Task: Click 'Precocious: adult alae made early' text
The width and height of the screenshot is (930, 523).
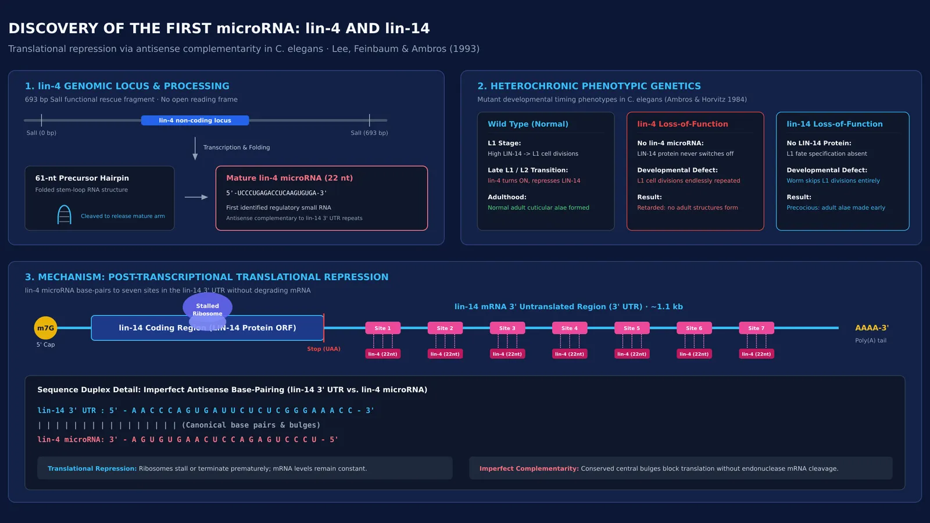Action: click(x=836, y=207)
